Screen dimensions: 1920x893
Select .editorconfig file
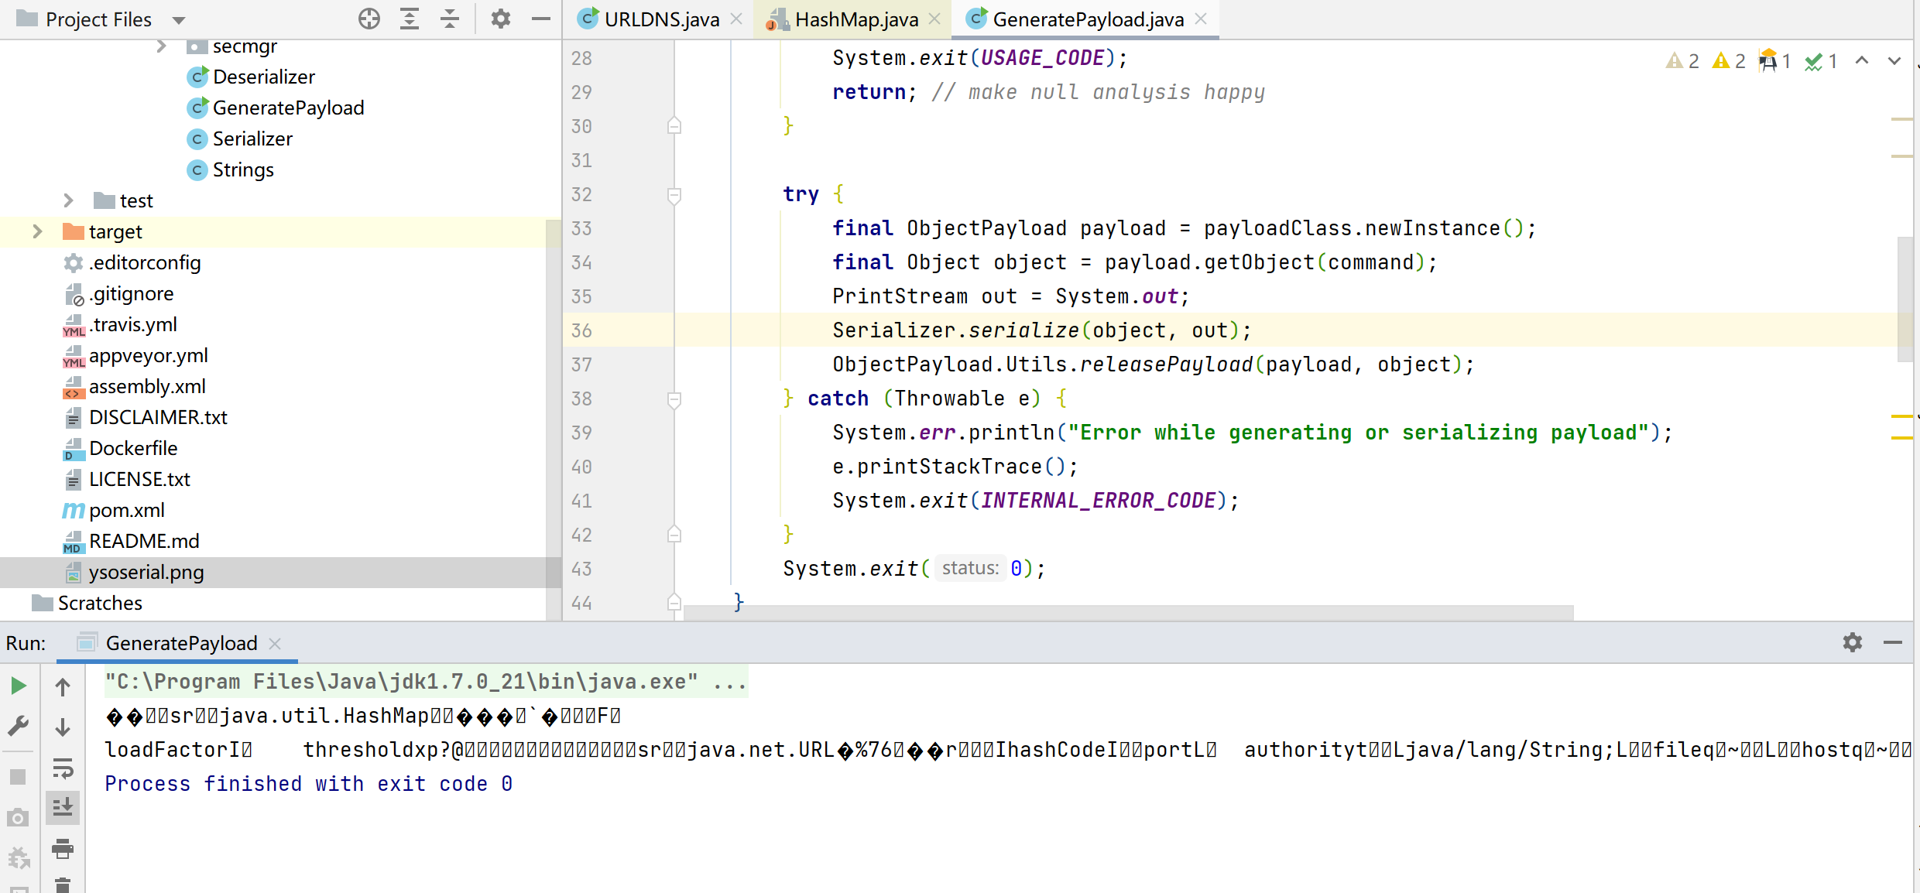pos(132,262)
